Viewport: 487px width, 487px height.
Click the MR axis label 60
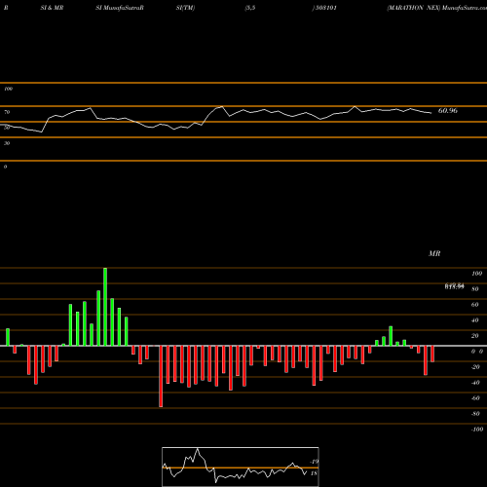(x=475, y=305)
